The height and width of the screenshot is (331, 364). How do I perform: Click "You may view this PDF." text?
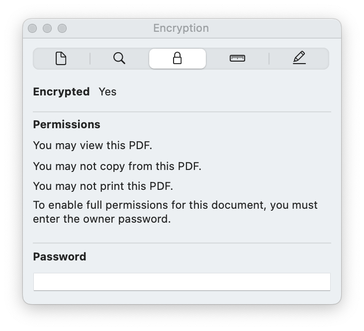(x=92, y=146)
